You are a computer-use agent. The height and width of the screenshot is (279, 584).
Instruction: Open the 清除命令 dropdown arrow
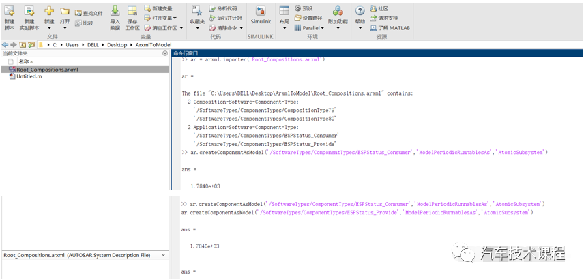pyautogui.click(x=241, y=27)
